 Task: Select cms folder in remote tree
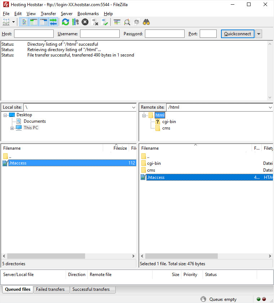pyautogui.click(x=166, y=128)
